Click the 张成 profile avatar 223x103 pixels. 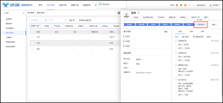point(126,15)
